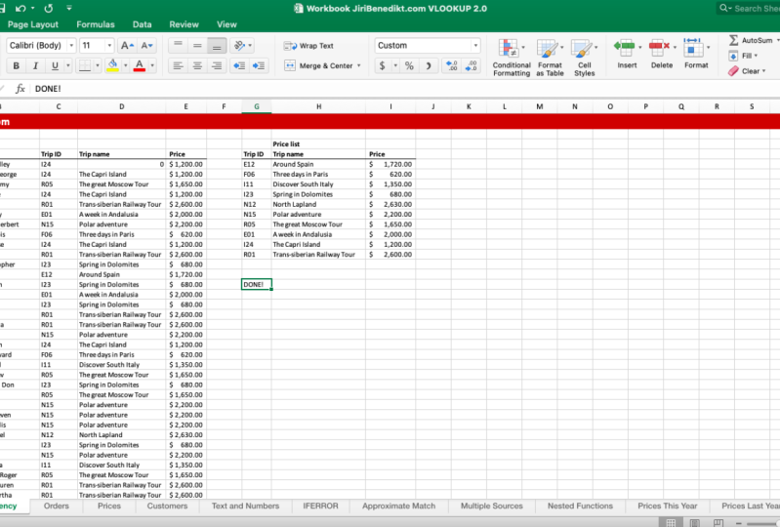780x527 pixels.
Task: Center text horizontally
Action: 197,65
